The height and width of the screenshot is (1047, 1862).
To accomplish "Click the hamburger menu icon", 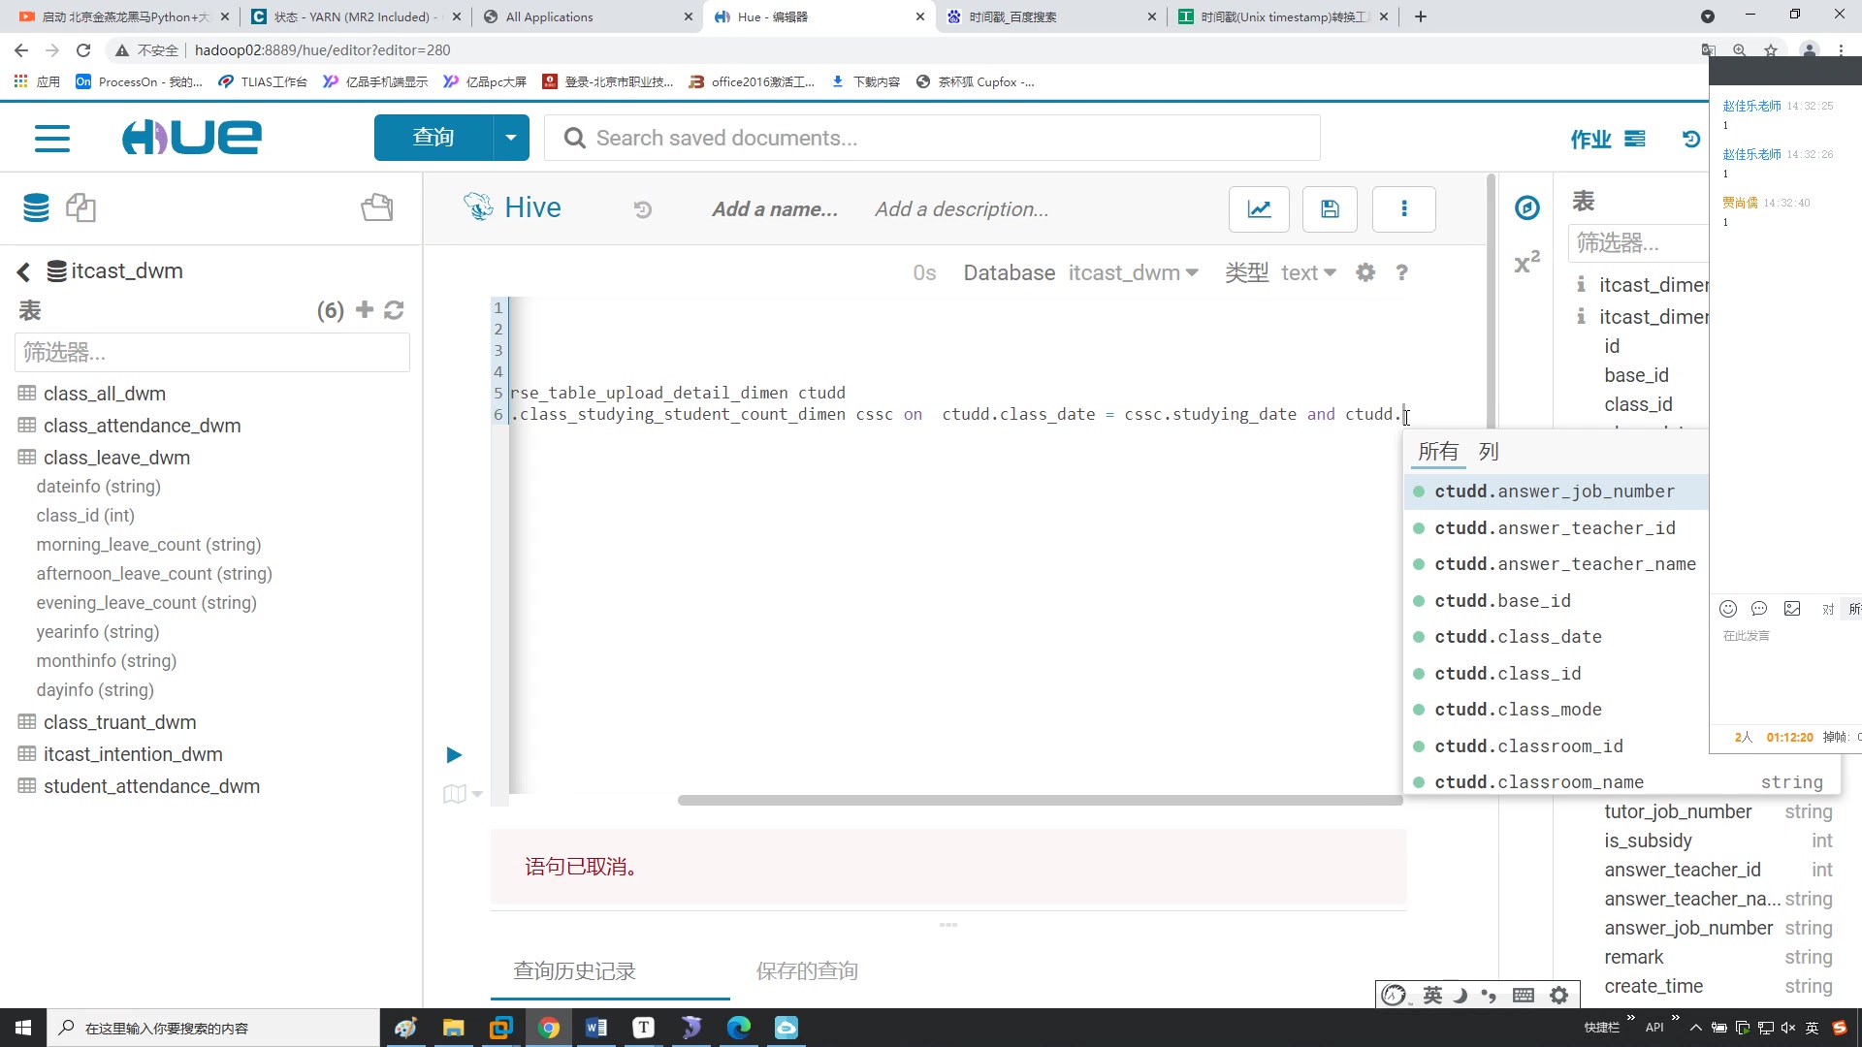I will point(52,139).
